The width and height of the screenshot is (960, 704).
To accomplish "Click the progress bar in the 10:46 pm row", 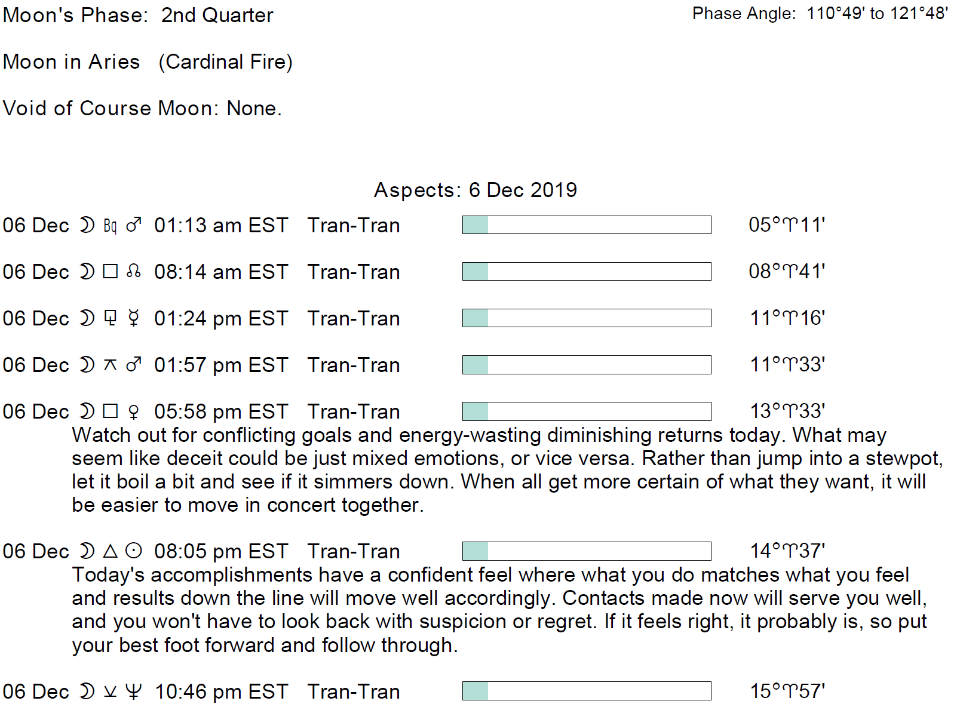I will (x=586, y=691).
